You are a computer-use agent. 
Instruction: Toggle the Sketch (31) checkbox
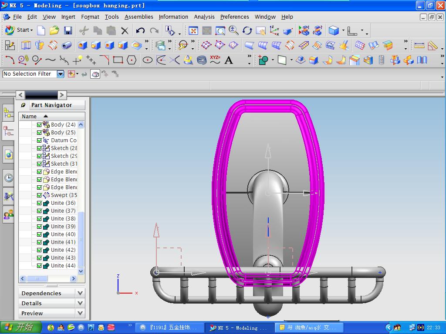(x=39, y=164)
